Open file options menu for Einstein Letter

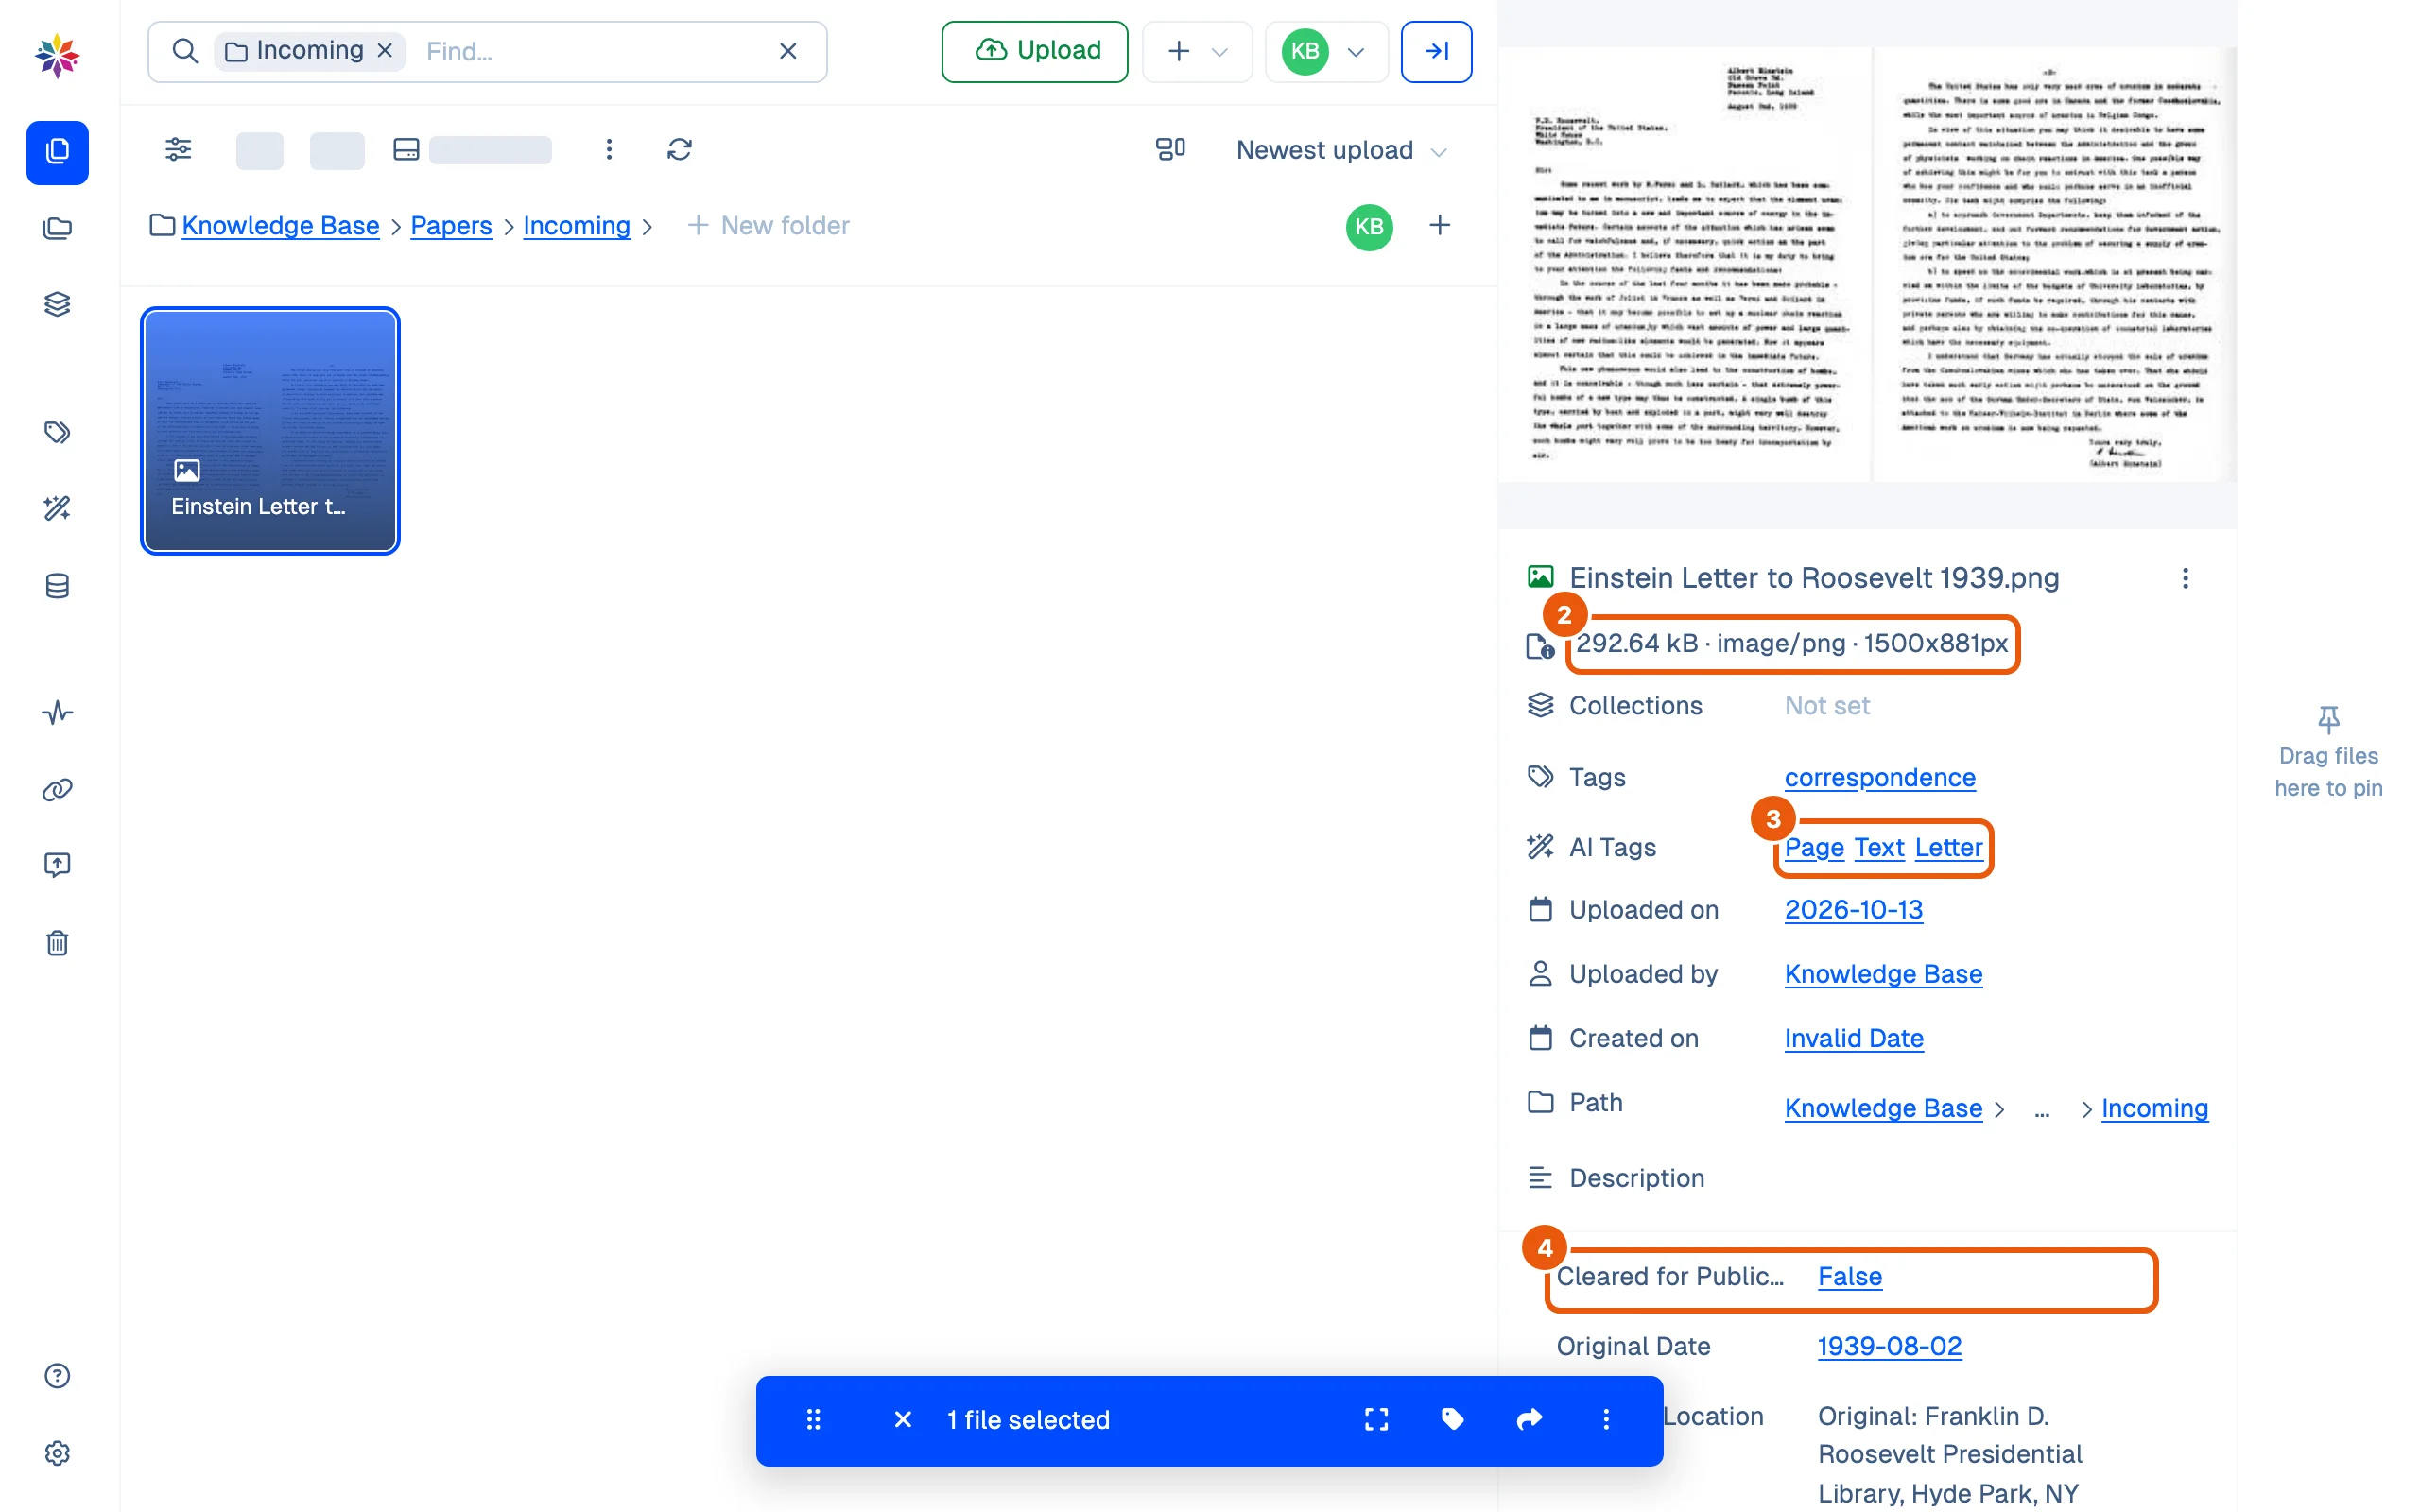point(2185,578)
